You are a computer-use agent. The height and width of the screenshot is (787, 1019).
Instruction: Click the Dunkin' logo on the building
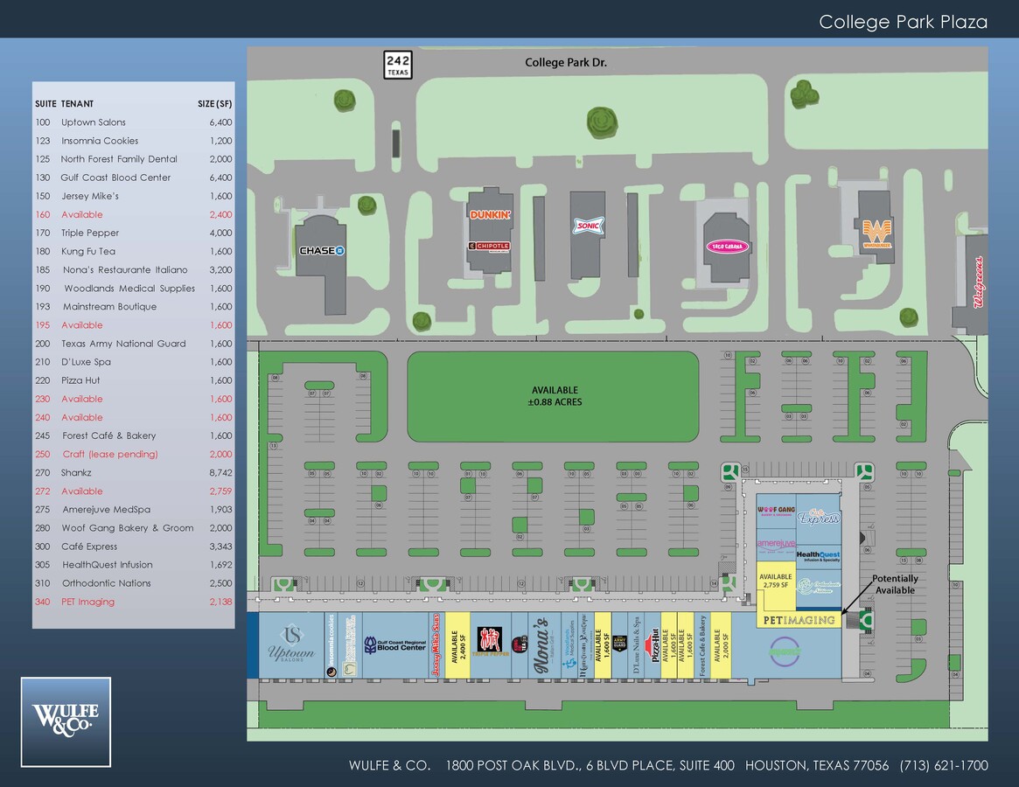tap(490, 215)
